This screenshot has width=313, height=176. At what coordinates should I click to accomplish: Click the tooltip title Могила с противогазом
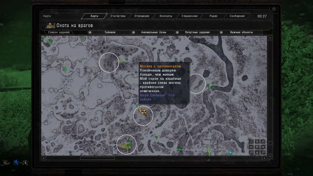pos(160,66)
